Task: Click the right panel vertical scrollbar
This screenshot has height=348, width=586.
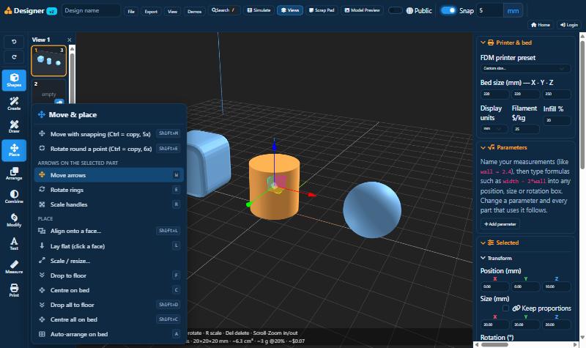Action: (582, 105)
